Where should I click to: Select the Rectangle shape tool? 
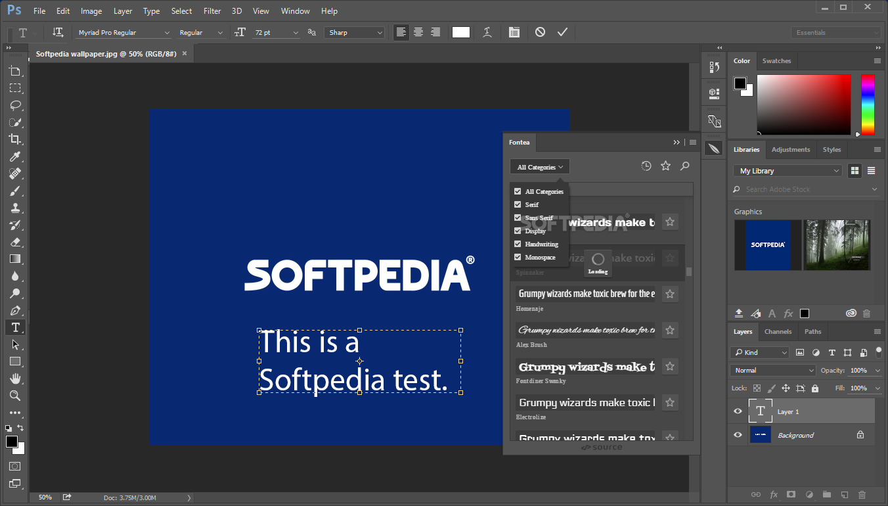point(15,361)
